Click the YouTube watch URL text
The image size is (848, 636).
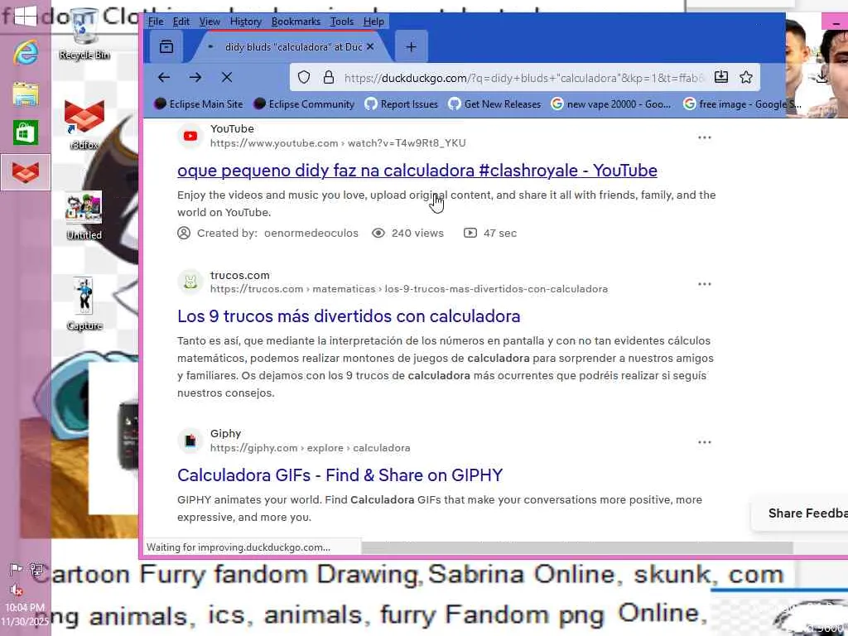338,143
